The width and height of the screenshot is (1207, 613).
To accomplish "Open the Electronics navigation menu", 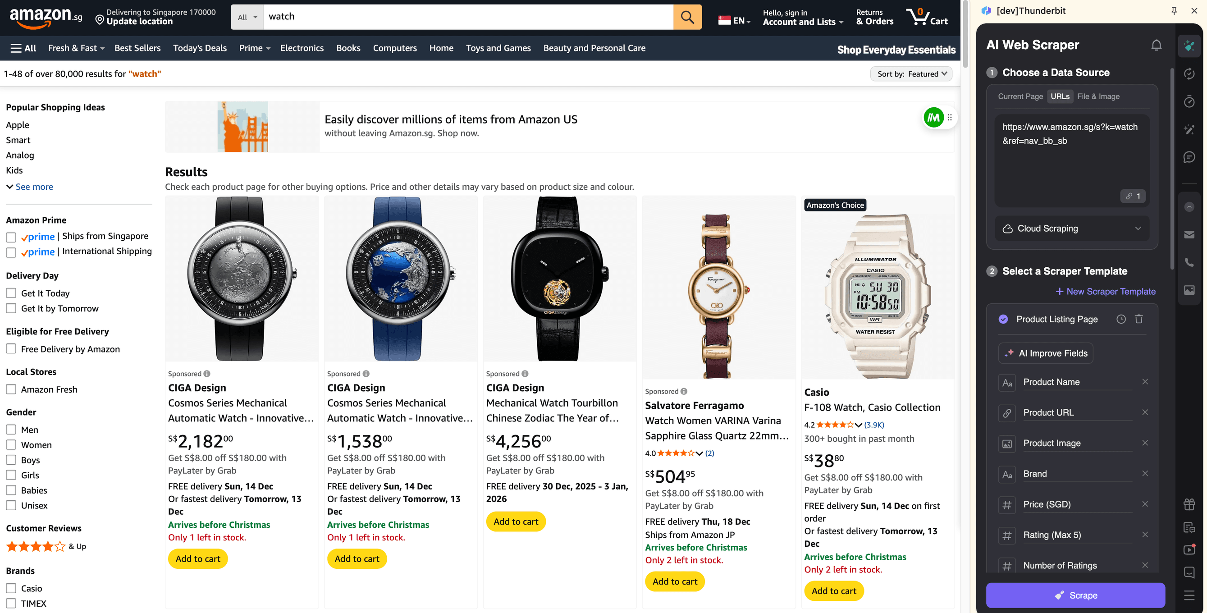I will [x=302, y=48].
